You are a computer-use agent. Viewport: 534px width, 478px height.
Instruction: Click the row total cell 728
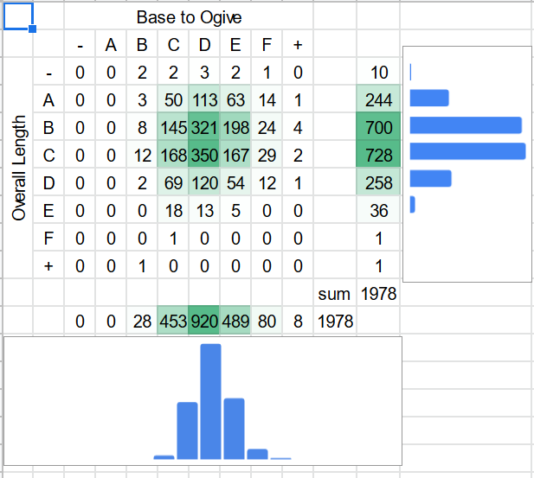point(378,156)
